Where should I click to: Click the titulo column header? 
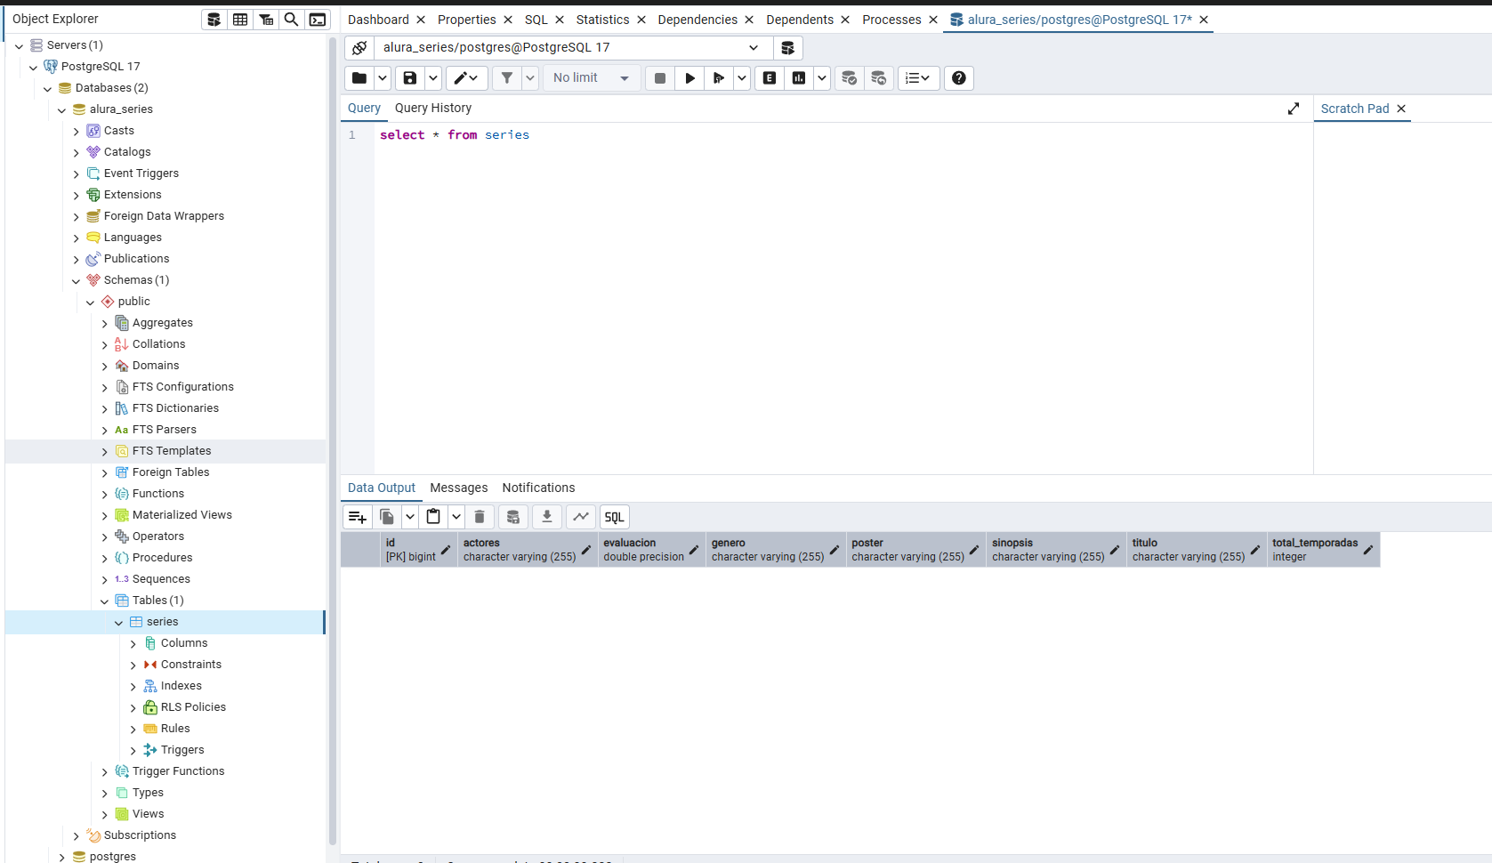coord(1197,550)
